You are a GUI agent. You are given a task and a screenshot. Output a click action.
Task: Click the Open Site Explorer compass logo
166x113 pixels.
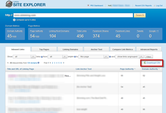9,4
